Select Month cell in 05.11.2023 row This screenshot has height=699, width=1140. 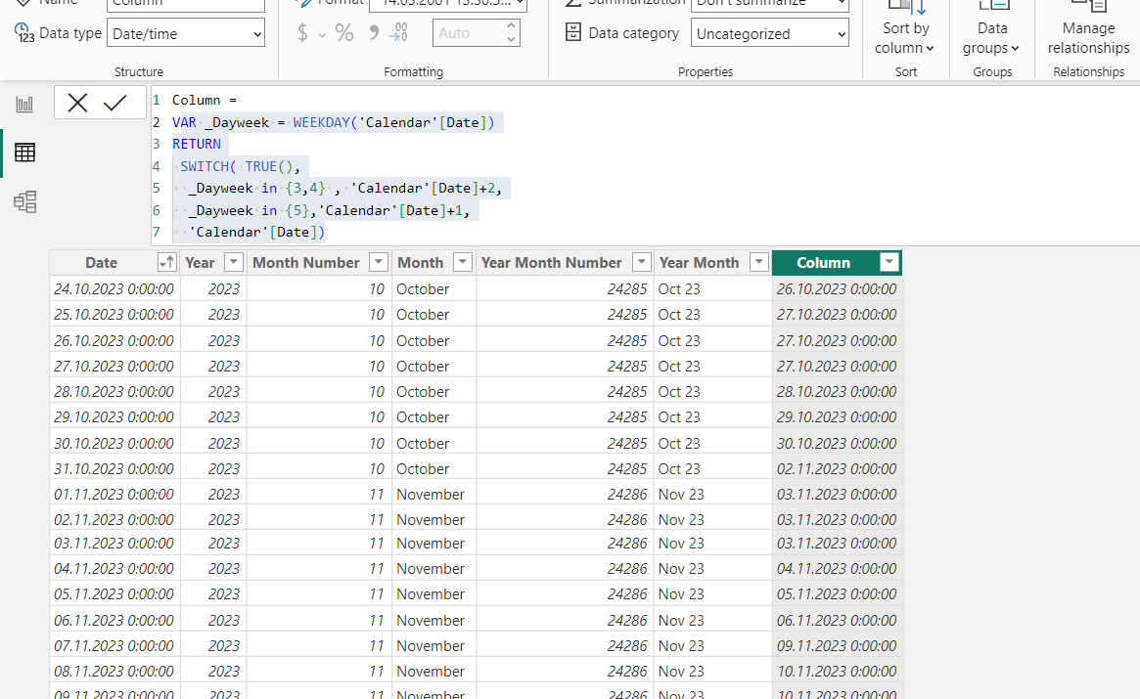click(x=434, y=594)
